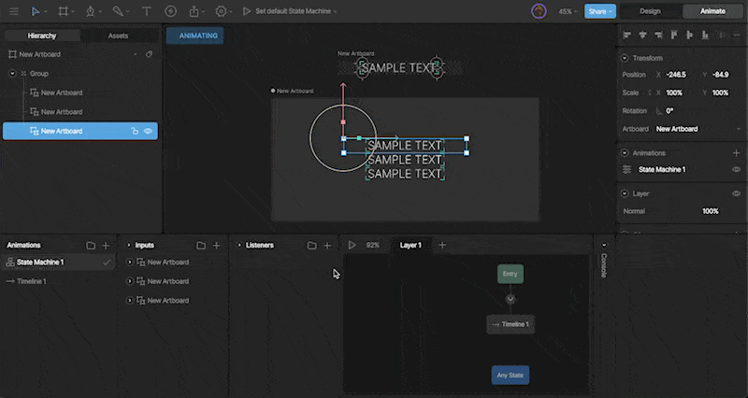748x398 pixels.
Task: Switch to the Hierarchy tab
Action: pyautogui.click(x=42, y=36)
